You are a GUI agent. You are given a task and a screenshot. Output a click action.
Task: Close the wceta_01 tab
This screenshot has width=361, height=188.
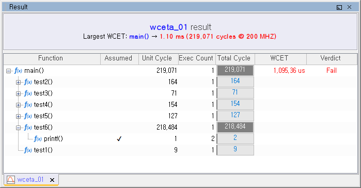point(52,180)
